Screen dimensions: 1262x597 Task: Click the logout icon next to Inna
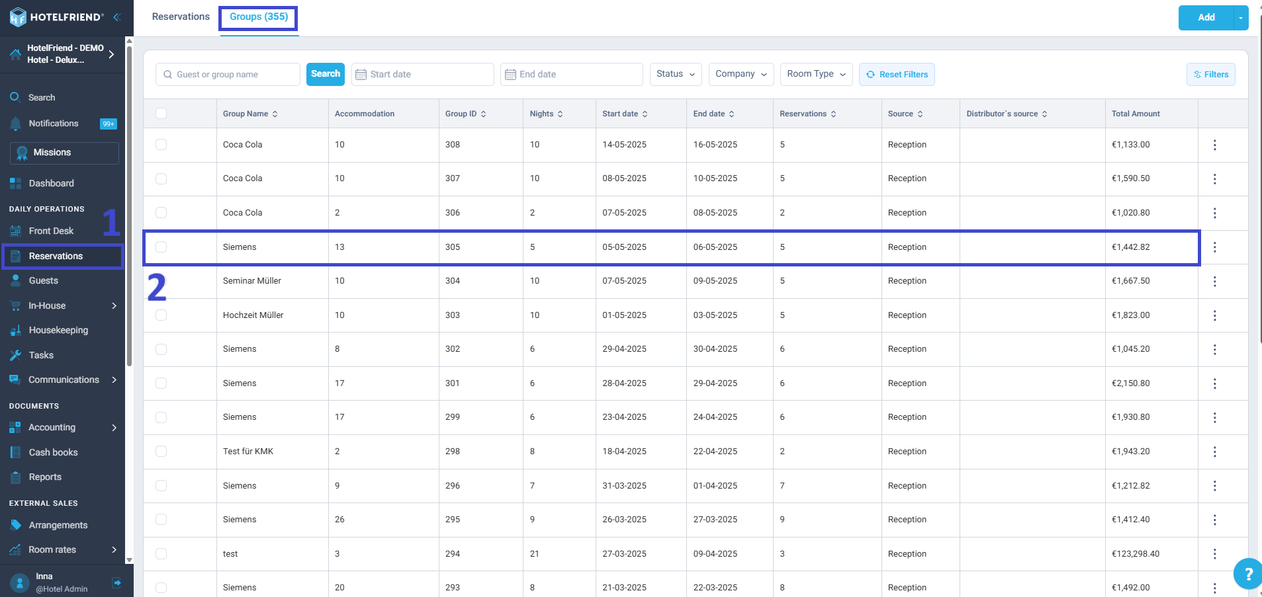pyautogui.click(x=116, y=582)
